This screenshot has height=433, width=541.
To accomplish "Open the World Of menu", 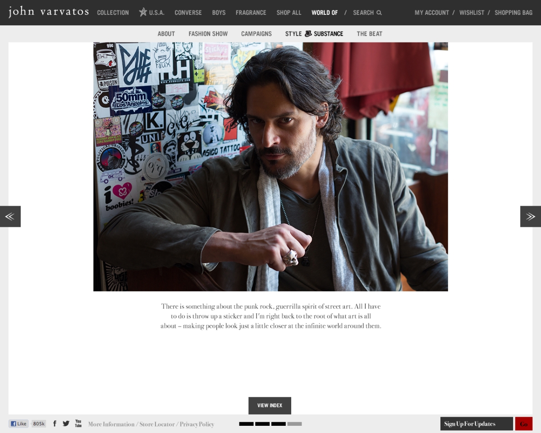I will pos(325,13).
